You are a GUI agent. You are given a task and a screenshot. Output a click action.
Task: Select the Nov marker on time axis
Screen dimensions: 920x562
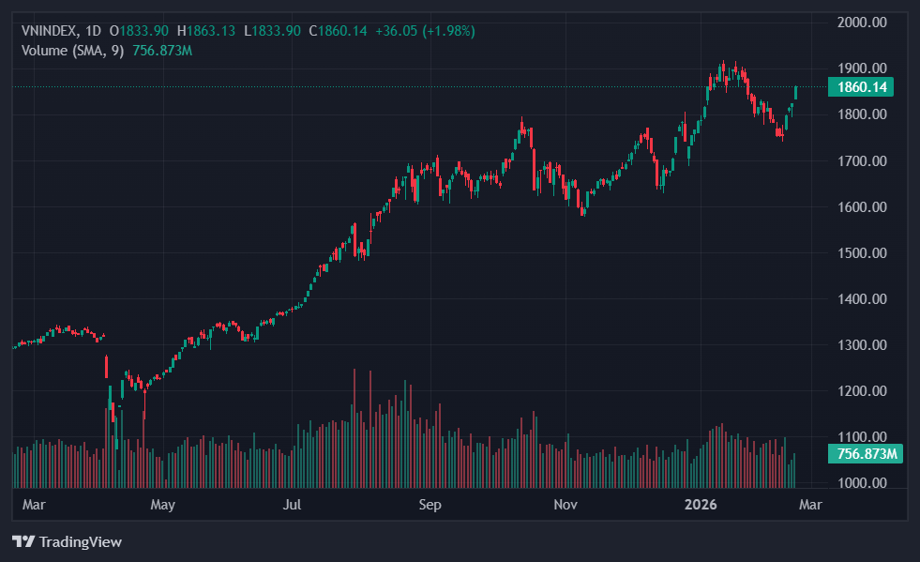(x=565, y=505)
